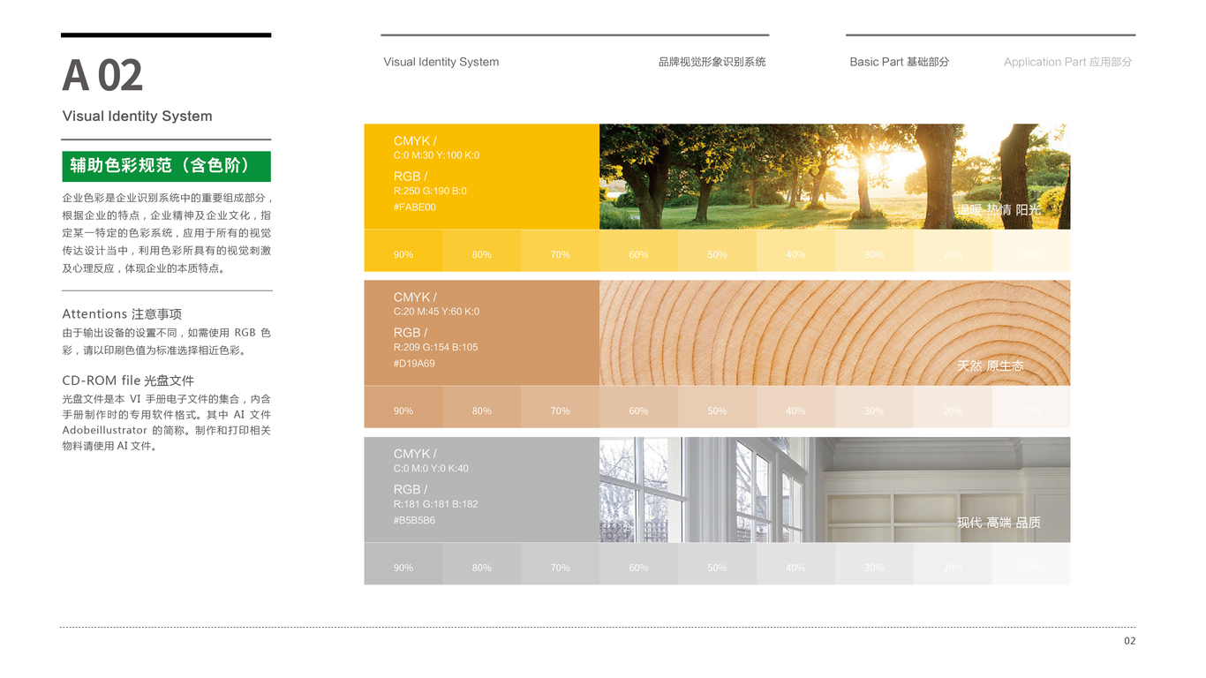Choose the gray 30% tint swatch

[x=874, y=563]
